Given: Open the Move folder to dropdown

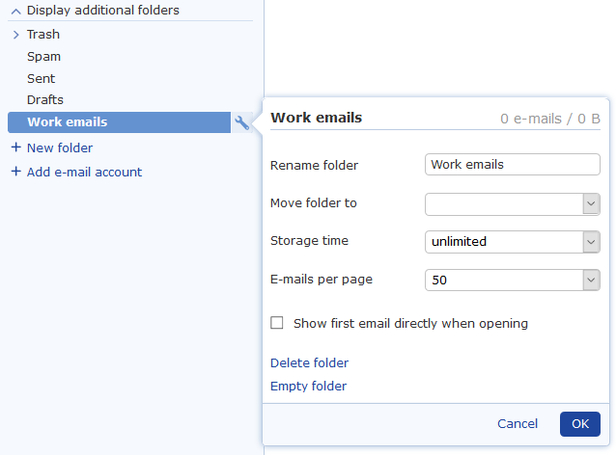Looking at the screenshot, I should (x=513, y=204).
